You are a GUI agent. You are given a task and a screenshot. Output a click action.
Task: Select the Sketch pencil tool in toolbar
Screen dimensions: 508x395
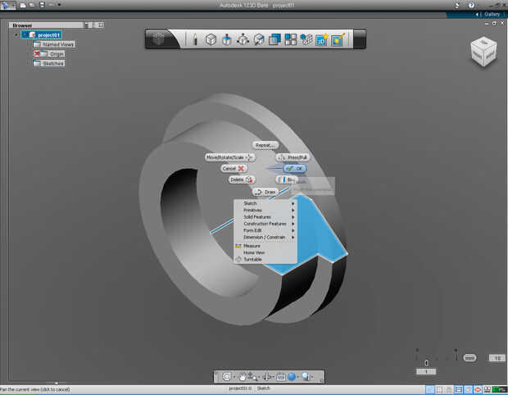(x=195, y=39)
